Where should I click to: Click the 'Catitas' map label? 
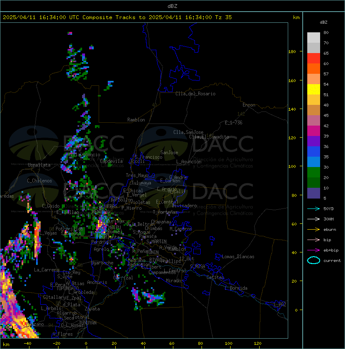tap(215, 277)
